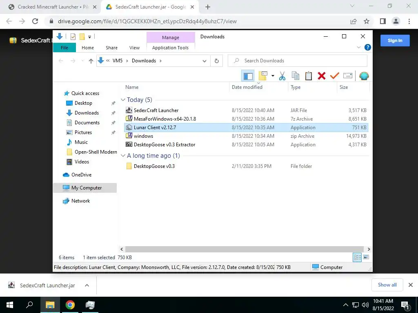Open File Explorer from the taskbar
Image resolution: width=418 pixels, height=313 pixels.
point(50,305)
